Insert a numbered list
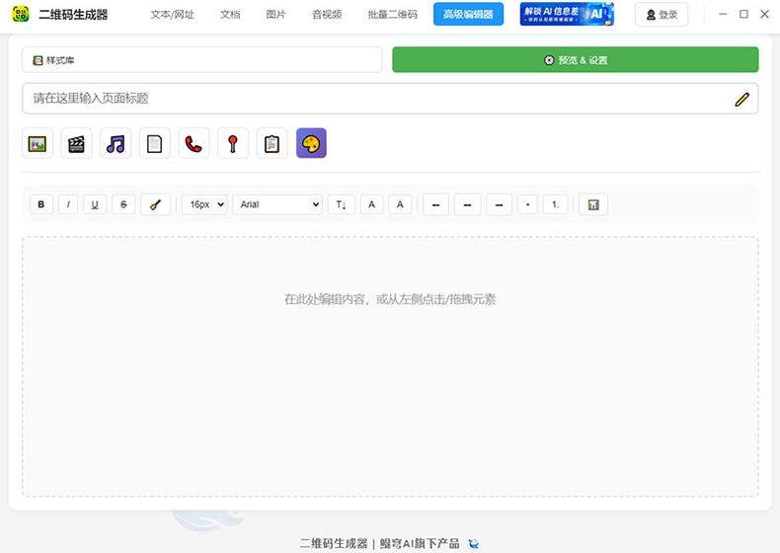 point(555,204)
